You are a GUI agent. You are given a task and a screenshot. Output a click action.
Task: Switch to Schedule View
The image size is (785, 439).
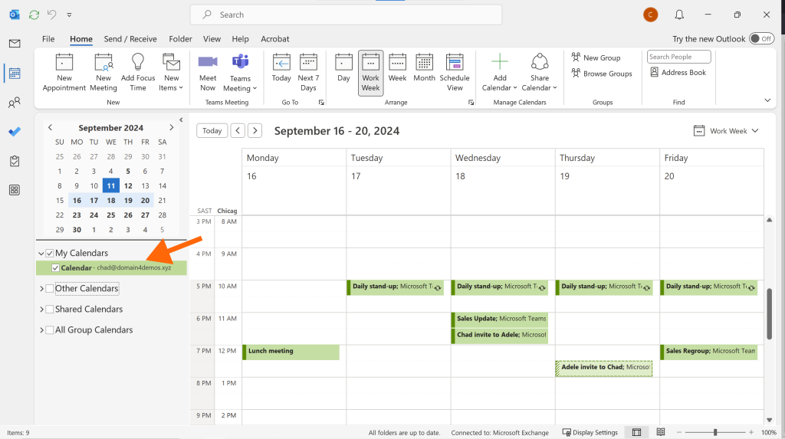(x=455, y=73)
